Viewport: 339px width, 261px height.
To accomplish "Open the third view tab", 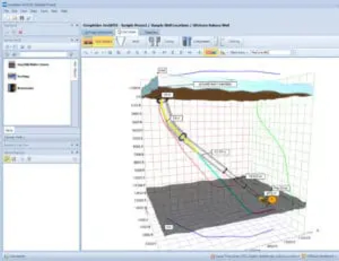I will (x=151, y=32).
